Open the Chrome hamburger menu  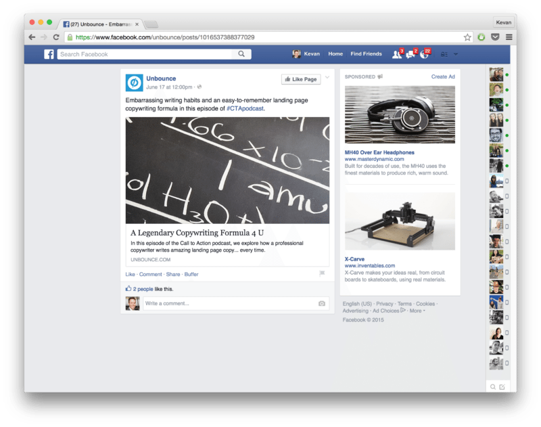click(x=509, y=37)
